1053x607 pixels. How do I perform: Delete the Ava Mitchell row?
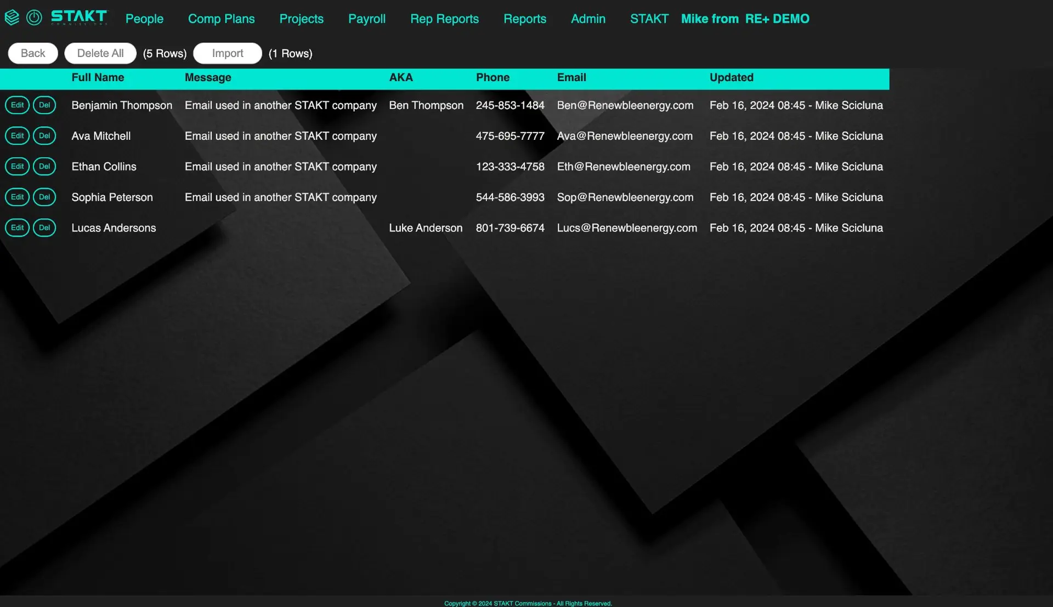44,135
